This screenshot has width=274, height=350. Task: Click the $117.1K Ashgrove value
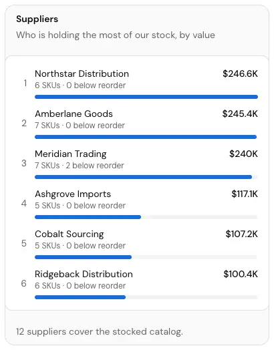[245, 194]
